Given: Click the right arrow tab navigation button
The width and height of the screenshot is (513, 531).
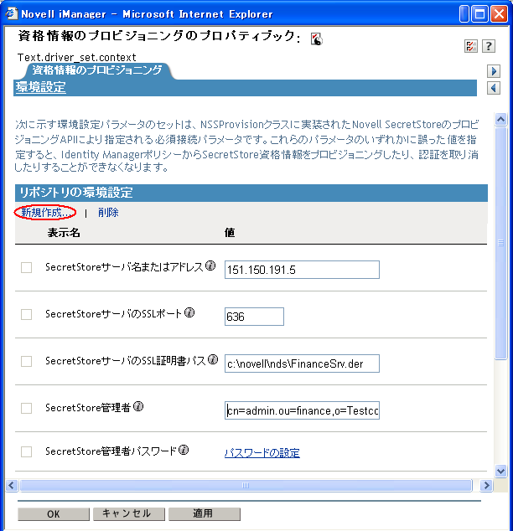Looking at the screenshot, I should click(494, 71).
